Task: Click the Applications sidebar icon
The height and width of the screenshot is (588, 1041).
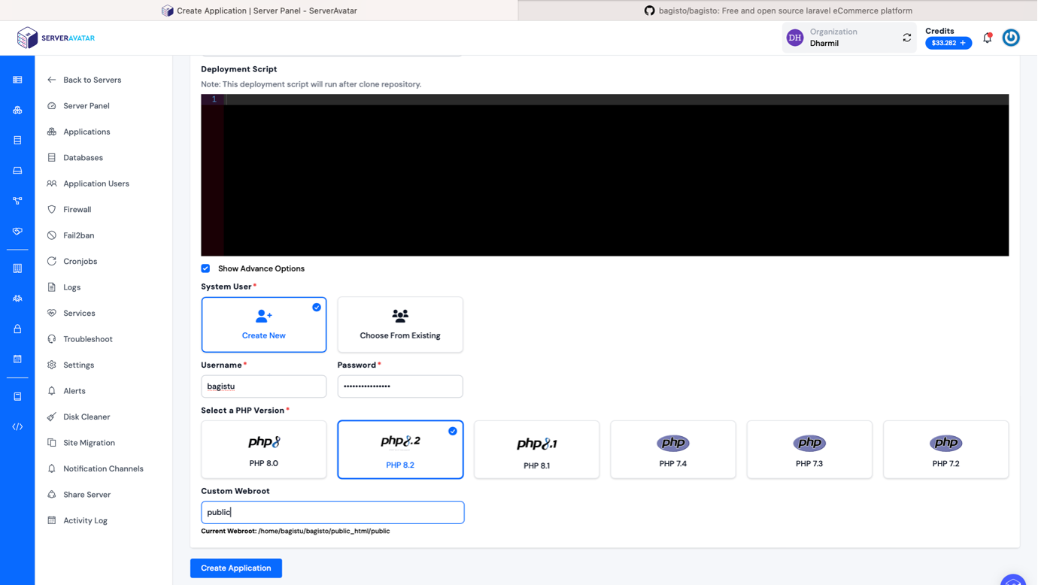Action: [52, 132]
